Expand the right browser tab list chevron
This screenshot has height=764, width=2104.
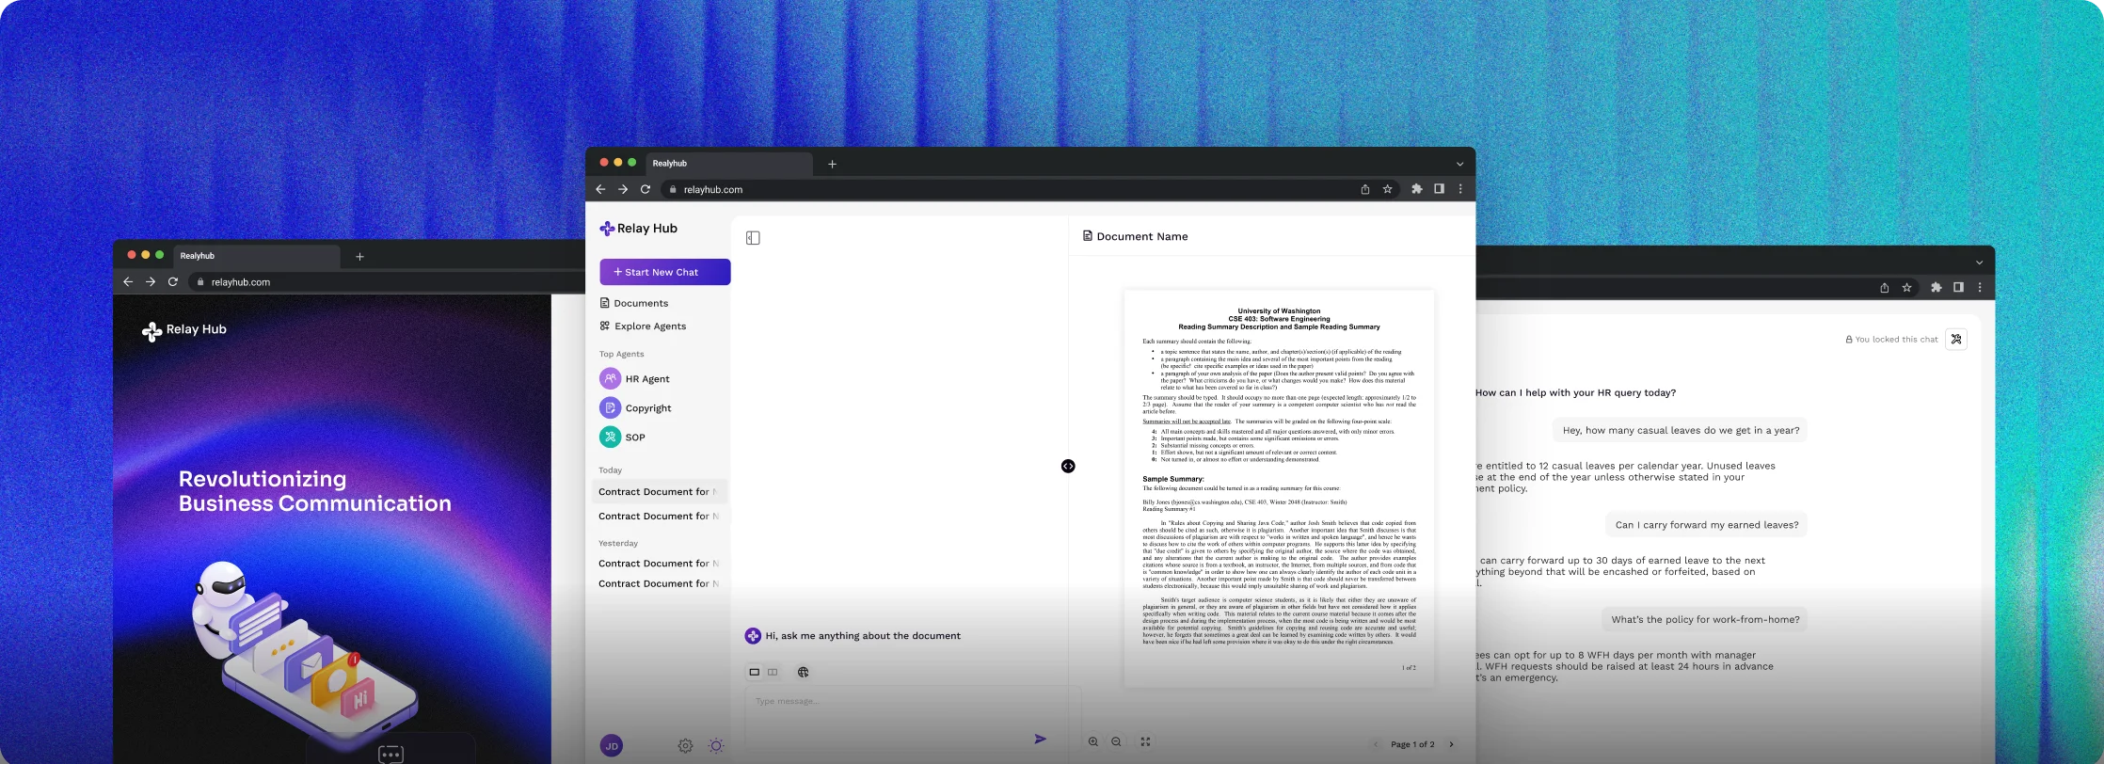point(1979,263)
